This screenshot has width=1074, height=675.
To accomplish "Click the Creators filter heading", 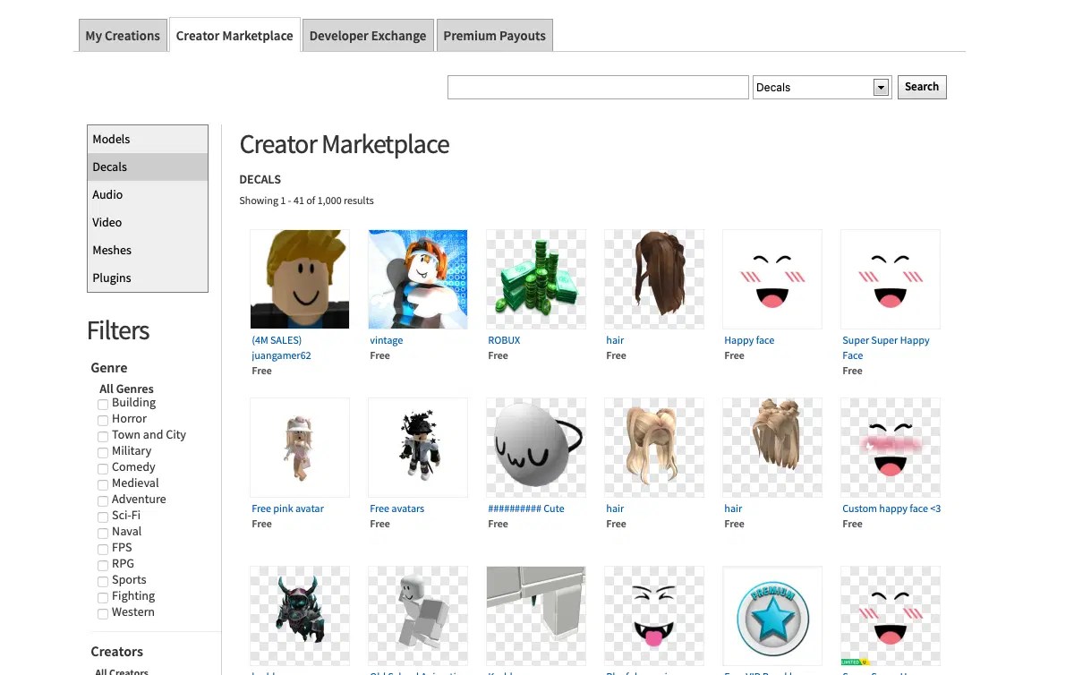I will point(116,652).
